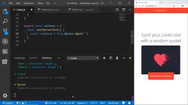188x105 pixels.
Task: Select the TERMINAL panel tab
Action: (x=47, y=58)
